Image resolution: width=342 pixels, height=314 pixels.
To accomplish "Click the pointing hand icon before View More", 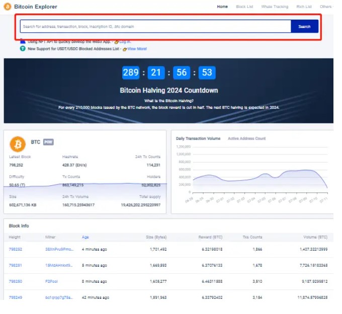I will click(125, 49).
